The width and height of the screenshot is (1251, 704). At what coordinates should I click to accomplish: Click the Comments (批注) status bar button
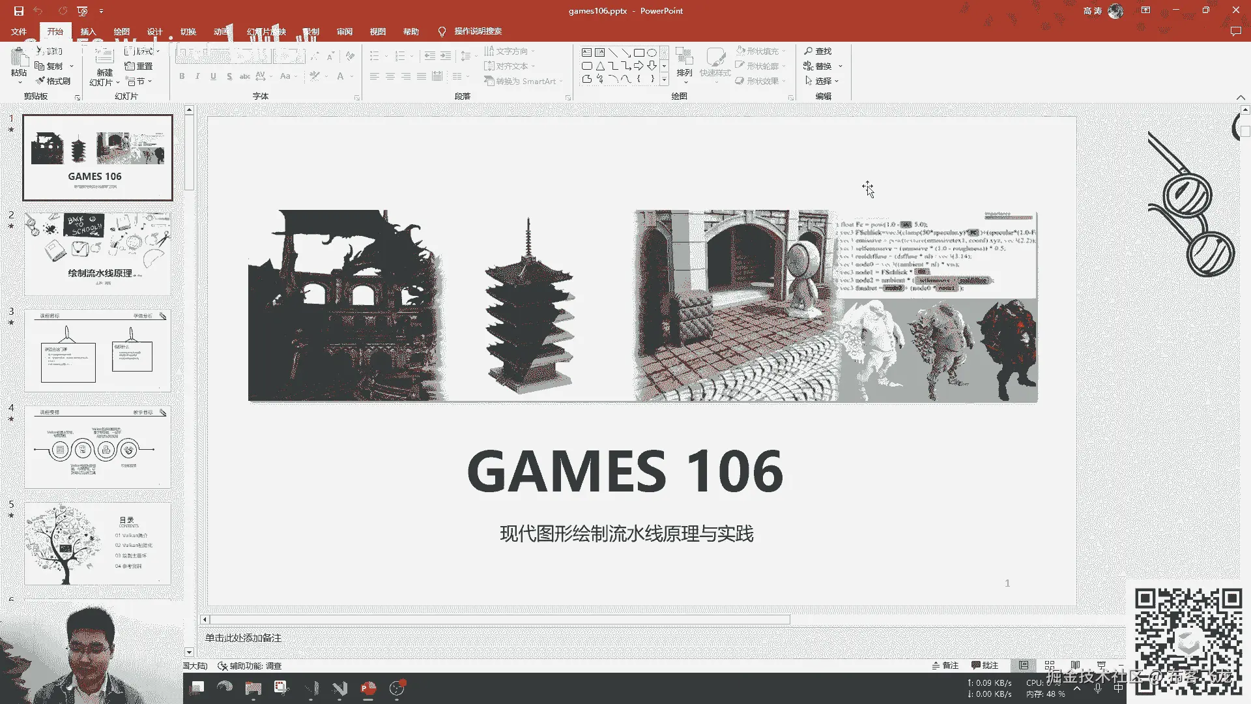point(985,666)
